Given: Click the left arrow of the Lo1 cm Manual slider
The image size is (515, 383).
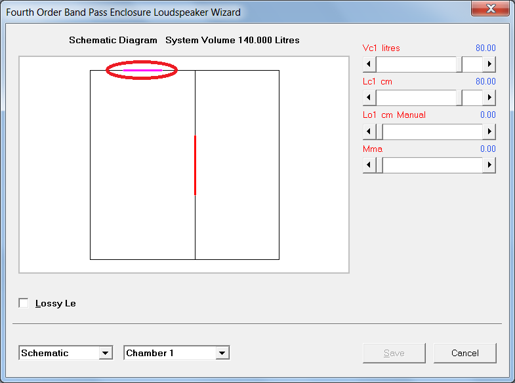Looking at the screenshot, I should pos(369,132).
